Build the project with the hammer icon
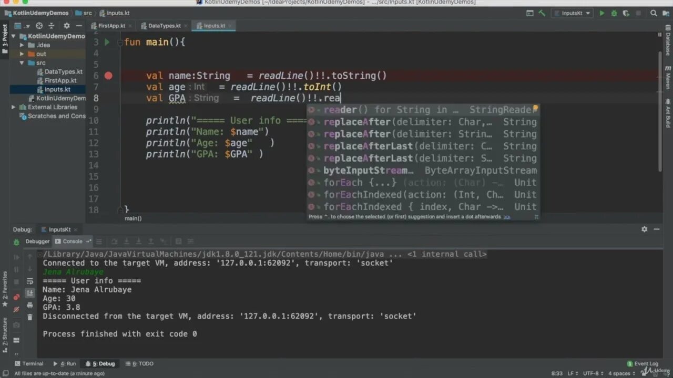673x378 pixels. 542,13
